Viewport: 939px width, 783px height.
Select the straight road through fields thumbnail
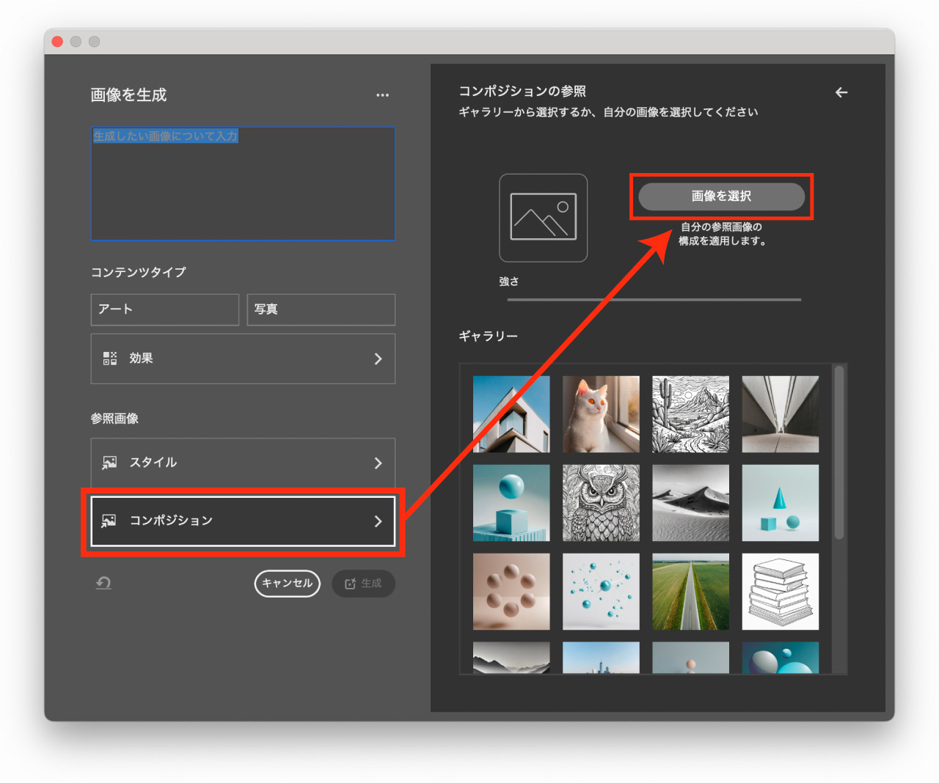[690, 592]
